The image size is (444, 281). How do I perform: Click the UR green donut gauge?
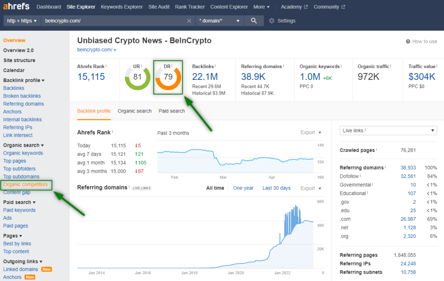[137, 77]
